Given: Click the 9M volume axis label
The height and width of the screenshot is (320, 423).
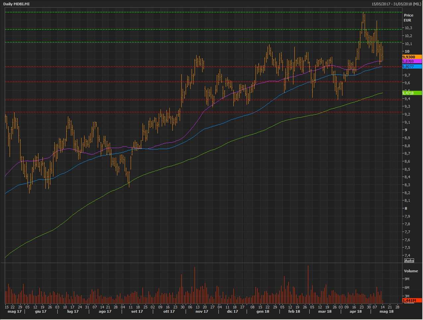Looking at the screenshot, I should (407, 279).
